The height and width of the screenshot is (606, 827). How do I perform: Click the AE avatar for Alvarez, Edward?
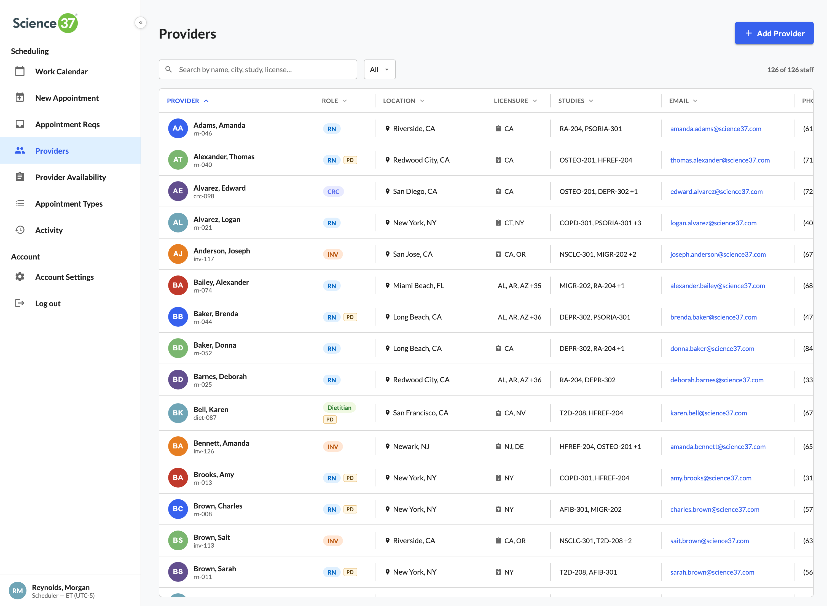pos(178,191)
